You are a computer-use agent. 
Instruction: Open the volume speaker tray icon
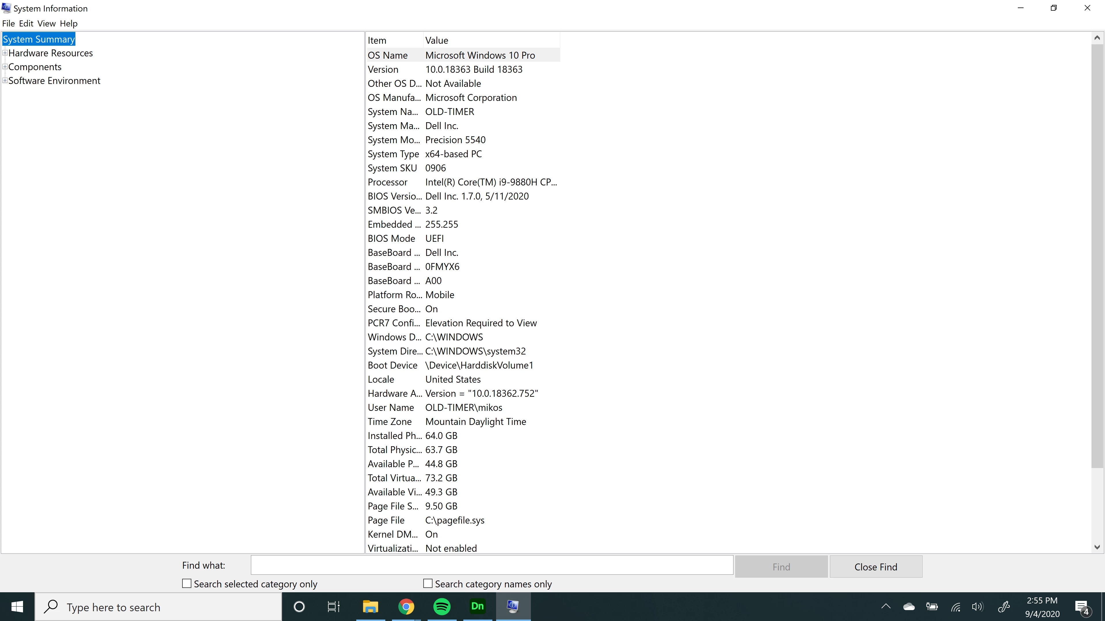tap(978, 606)
